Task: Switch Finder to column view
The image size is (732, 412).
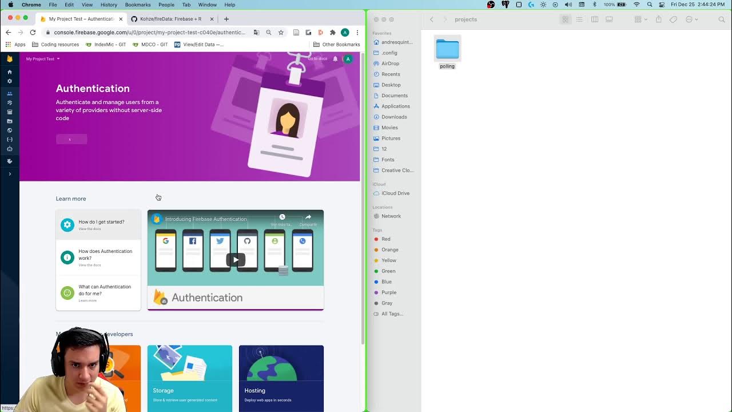Action: (595, 19)
